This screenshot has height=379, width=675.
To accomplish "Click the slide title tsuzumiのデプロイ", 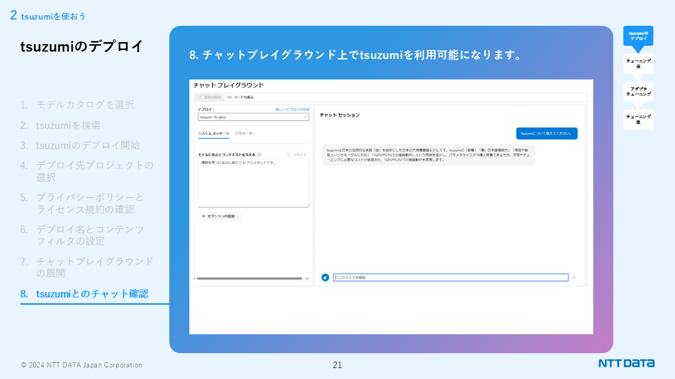I will [x=82, y=46].
